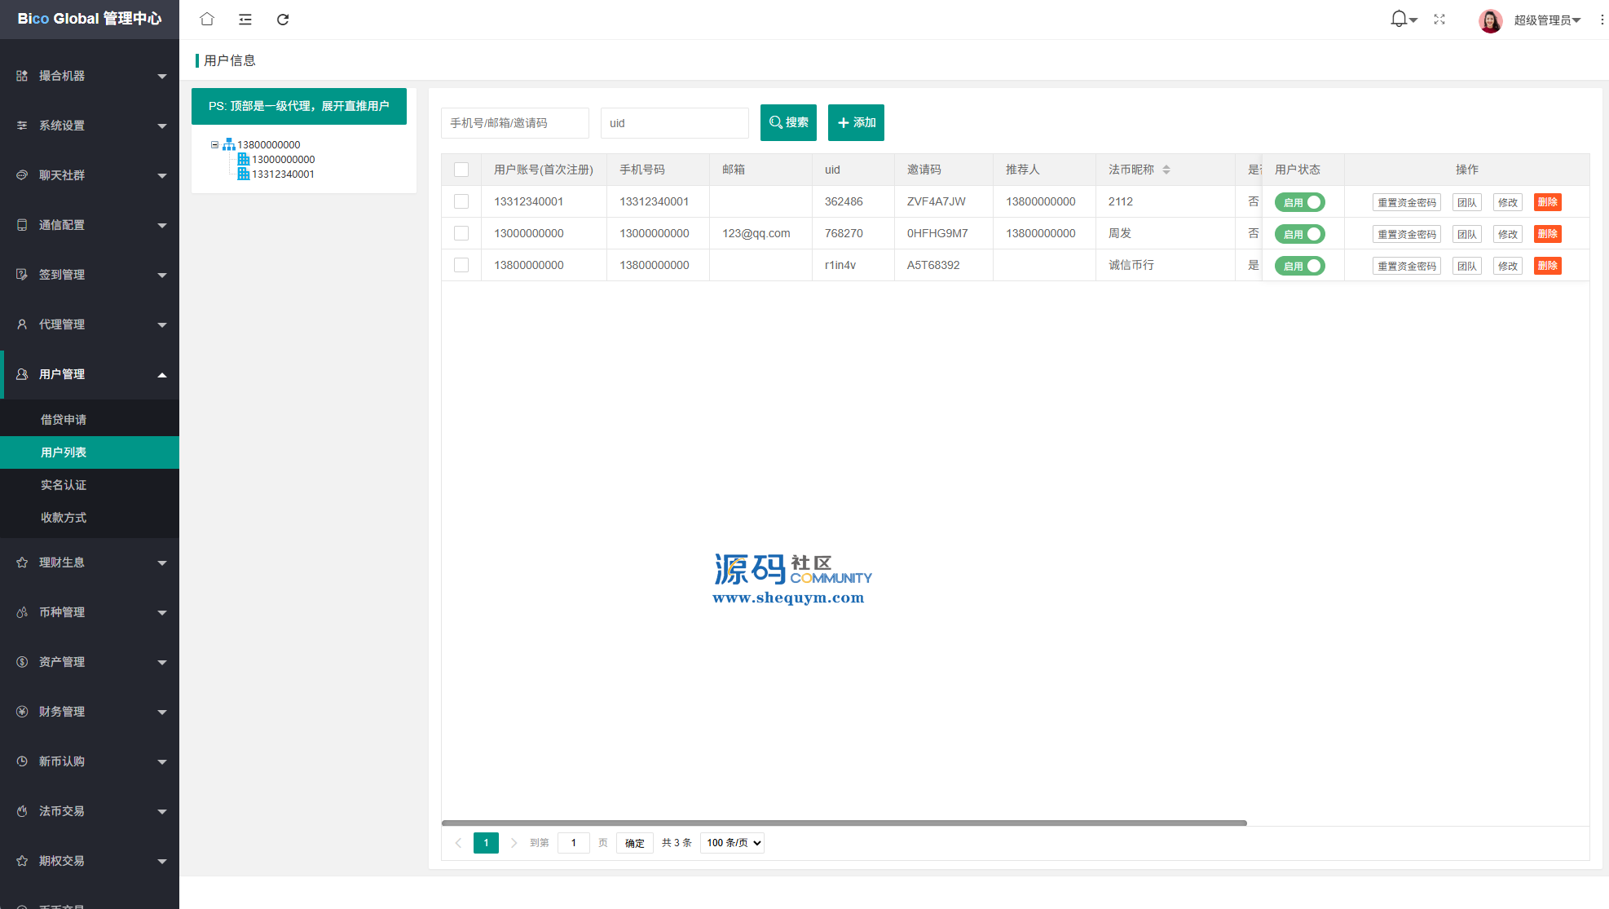Screen dimensions: 1609x909
Task: Click the super admin avatar
Action: pos(1490,20)
